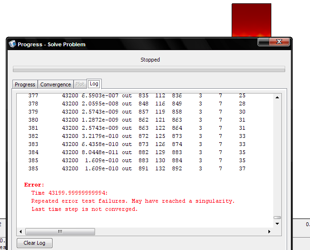The image size is (310, 250).
Task: Click the horizontal scroll right arrow
Action: [x=269, y=231]
